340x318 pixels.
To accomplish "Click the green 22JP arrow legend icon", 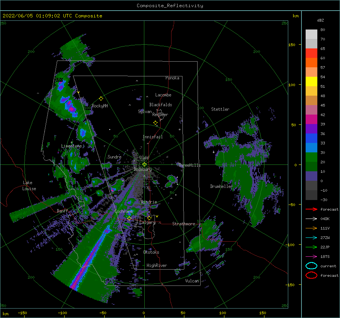I will [311, 247].
